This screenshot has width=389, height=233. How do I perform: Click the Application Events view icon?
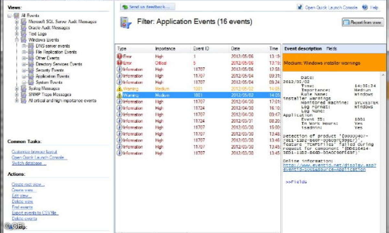pos(30,76)
